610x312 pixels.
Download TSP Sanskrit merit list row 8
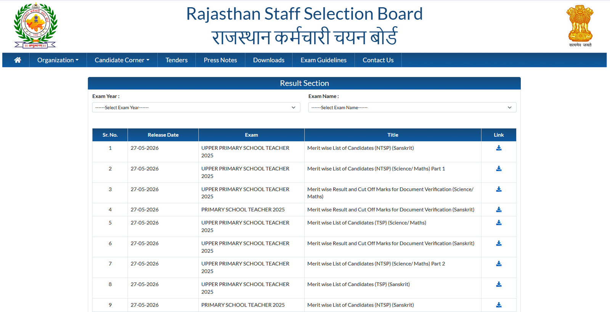(x=499, y=285)
